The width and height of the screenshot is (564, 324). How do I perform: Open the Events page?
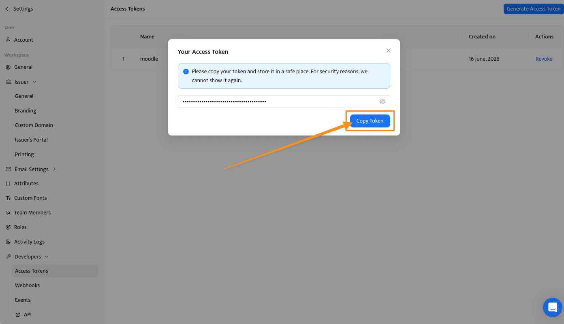click(x=23, y=300)
